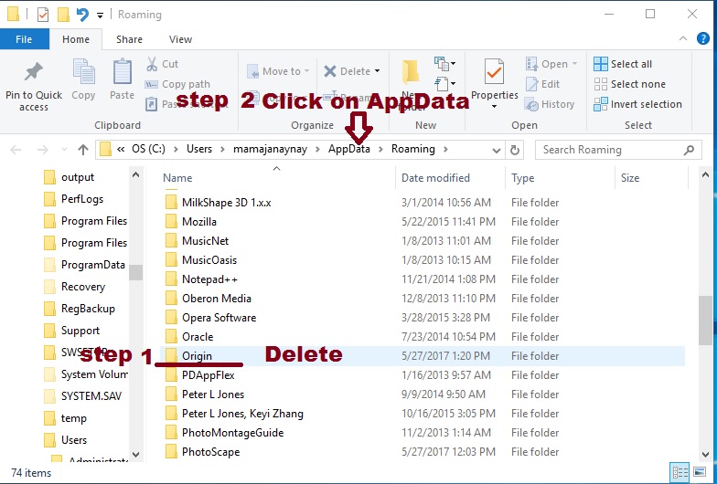Click OS (C:) in the address bar
The height and width of the screenshot is (484, 717).
tap(148, 149)
